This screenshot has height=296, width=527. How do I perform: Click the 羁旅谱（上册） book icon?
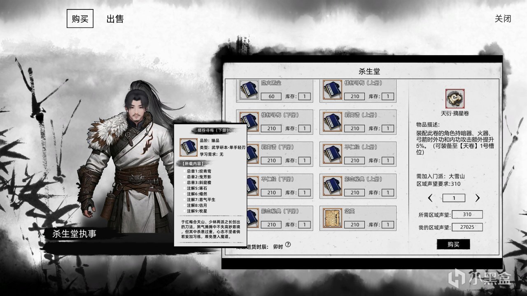(332, 121)
